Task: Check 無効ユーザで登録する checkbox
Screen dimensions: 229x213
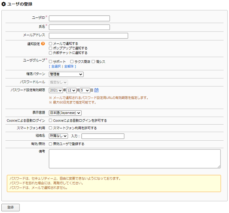Action: (50, 144)
